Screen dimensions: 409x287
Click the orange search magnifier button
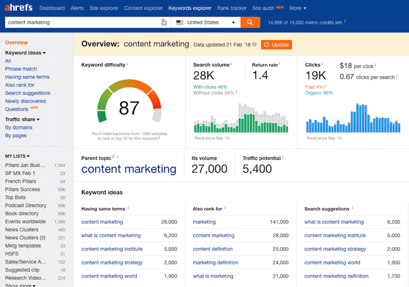click(250, 22)
